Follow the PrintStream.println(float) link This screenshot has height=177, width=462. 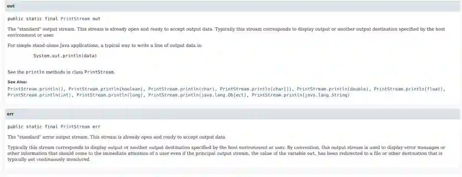click(x=409, y=89)
